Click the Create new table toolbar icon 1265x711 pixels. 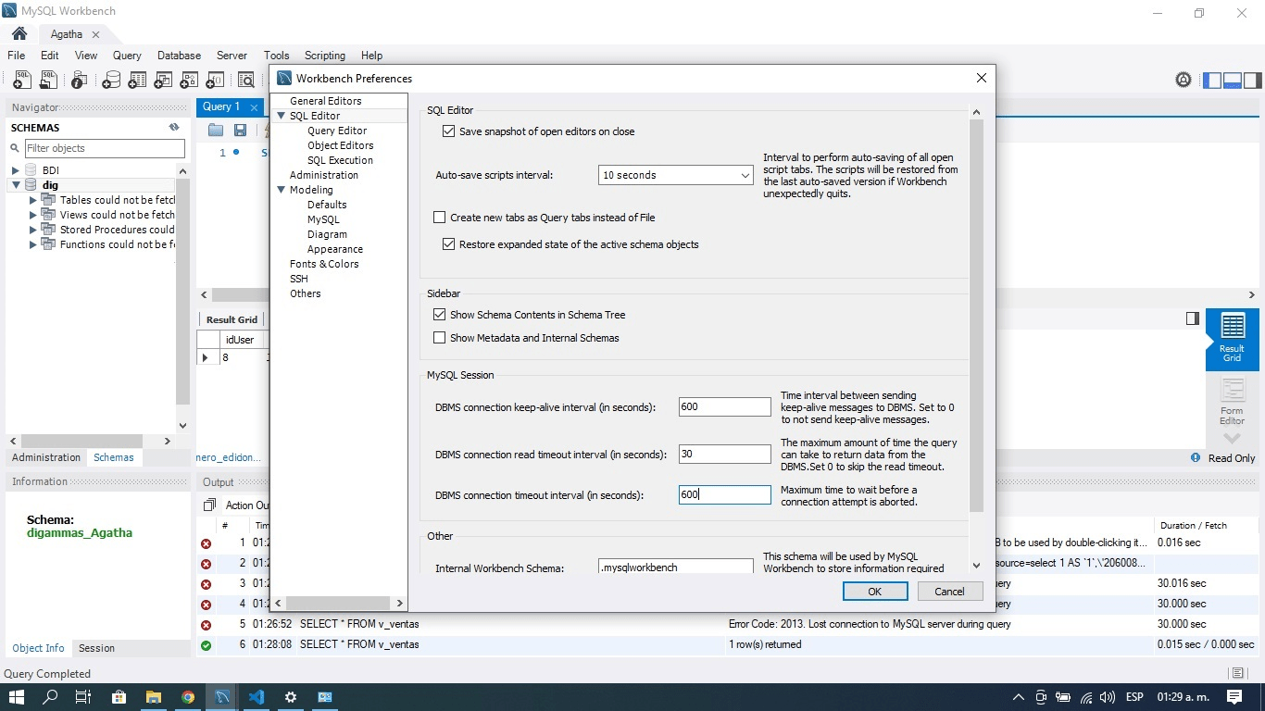click(137, 80)
